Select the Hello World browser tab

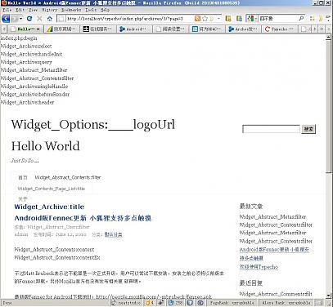25,29
